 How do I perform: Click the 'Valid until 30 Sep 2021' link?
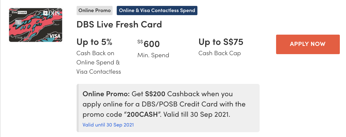point(108,125)
